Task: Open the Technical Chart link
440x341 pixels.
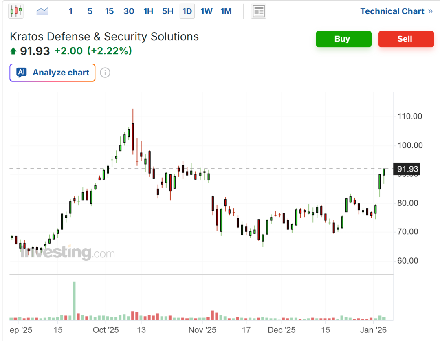Action: point(396,11)
